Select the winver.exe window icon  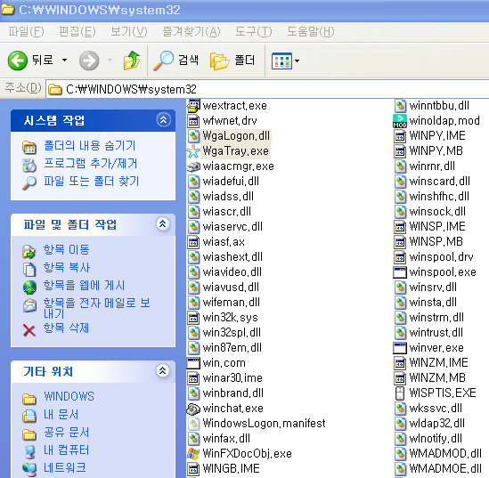click(400, 348)
